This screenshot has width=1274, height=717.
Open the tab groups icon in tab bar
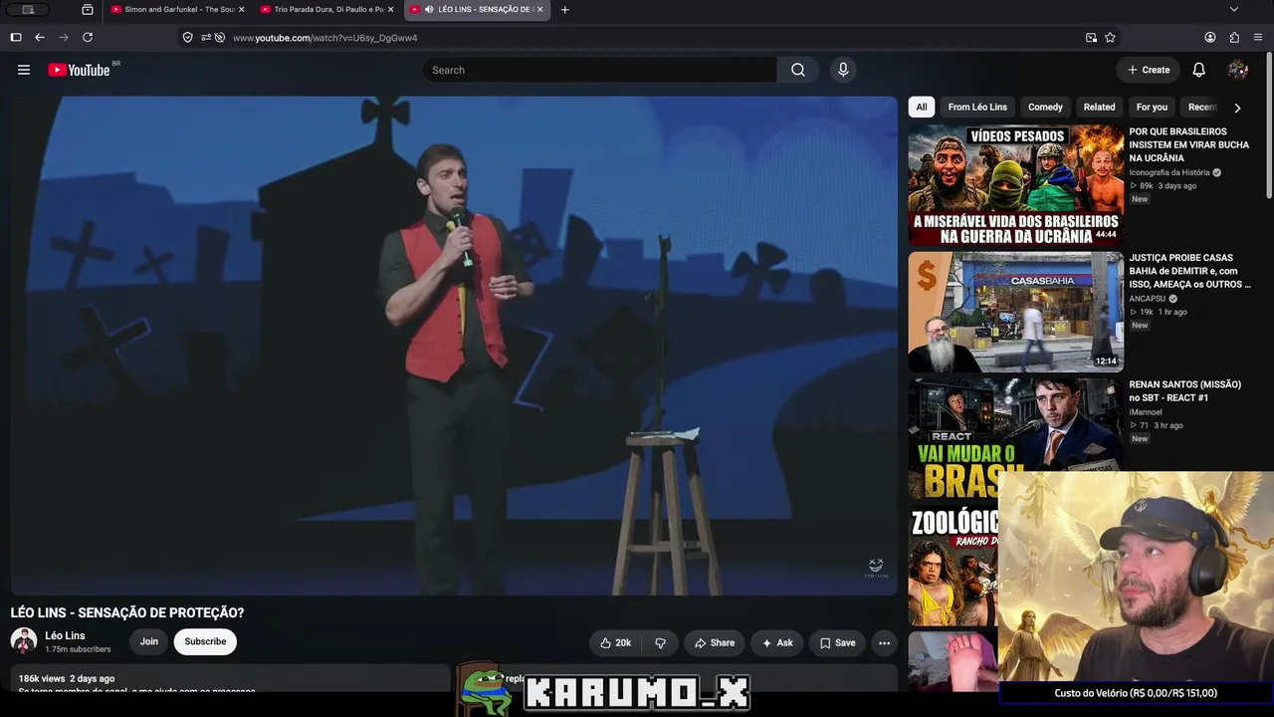(88, 10)
